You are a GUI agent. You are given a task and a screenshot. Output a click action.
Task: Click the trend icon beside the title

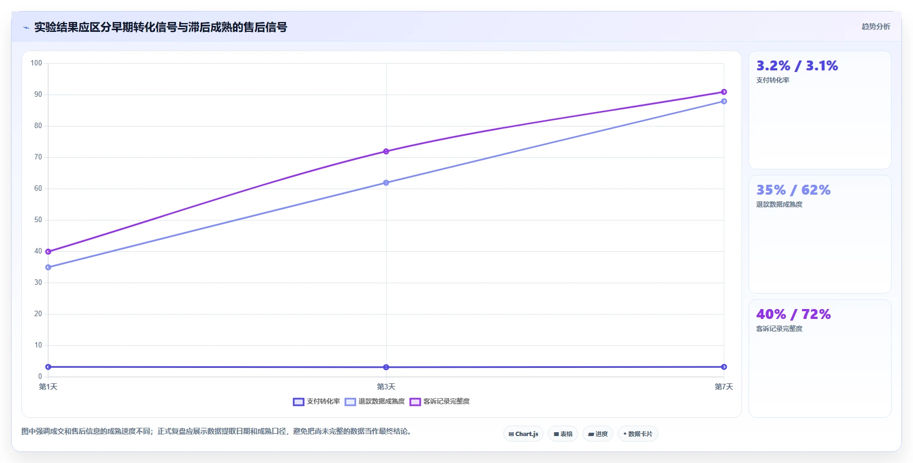pos(26,27)
